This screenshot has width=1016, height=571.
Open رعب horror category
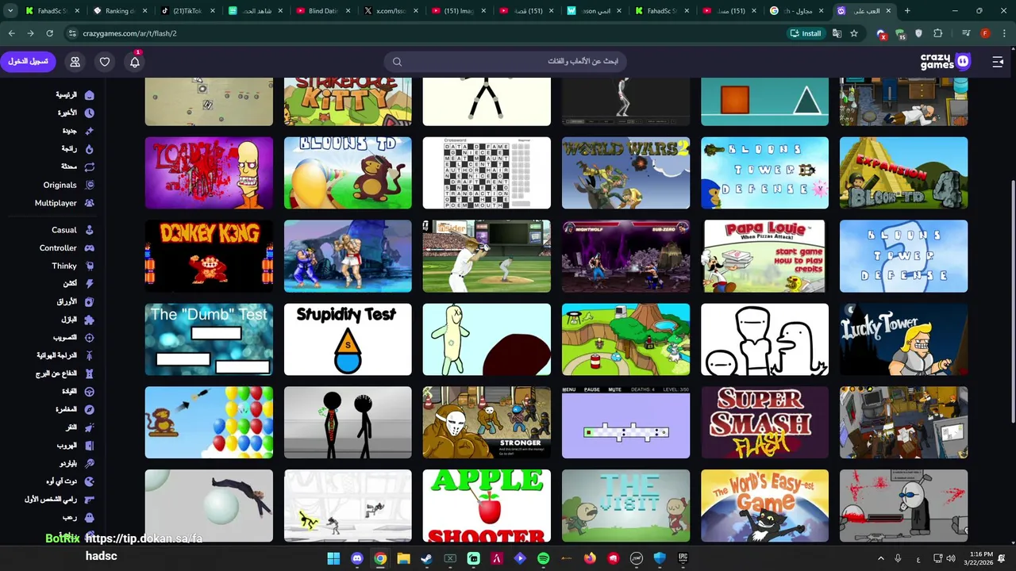pyautogui.click(x=78, y=517)
